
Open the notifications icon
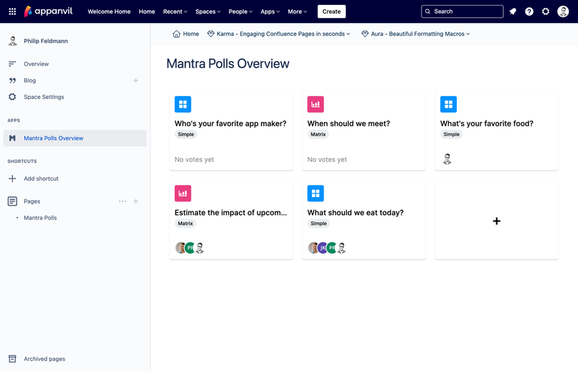(x=513, y=11)
